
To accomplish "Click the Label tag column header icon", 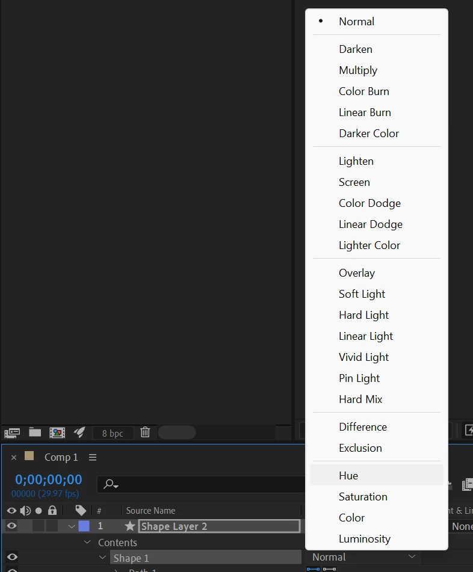I will point(81,511).
